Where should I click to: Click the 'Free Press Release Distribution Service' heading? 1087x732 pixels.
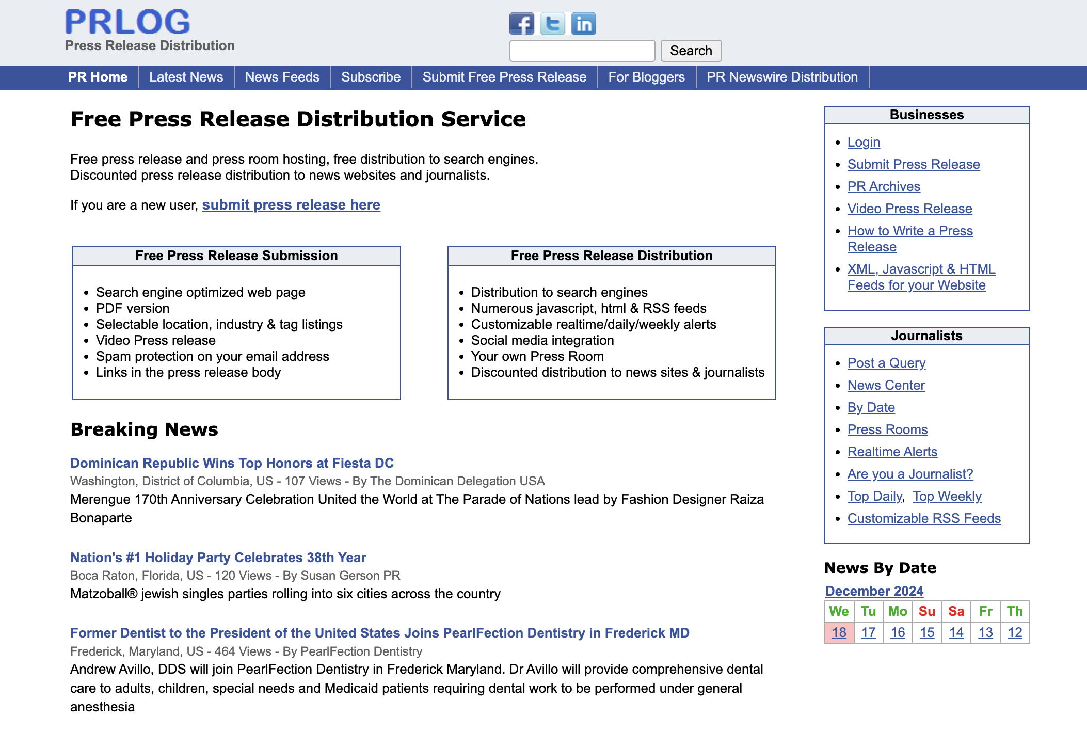tap(298, 119)
